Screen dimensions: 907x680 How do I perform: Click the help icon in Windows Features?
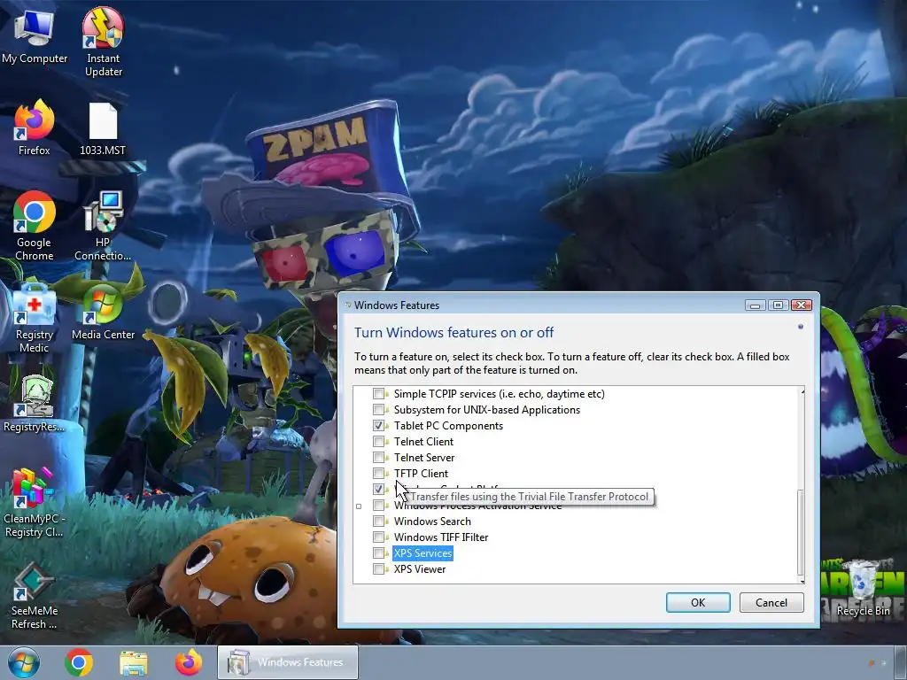[x=801, y=327]
